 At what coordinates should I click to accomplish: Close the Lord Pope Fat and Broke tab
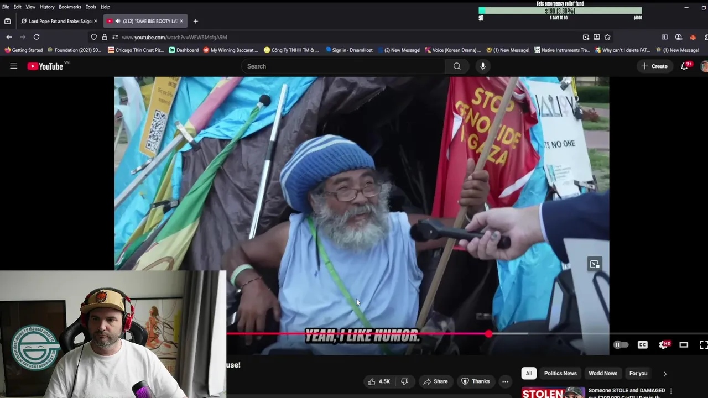pos(96,21)
